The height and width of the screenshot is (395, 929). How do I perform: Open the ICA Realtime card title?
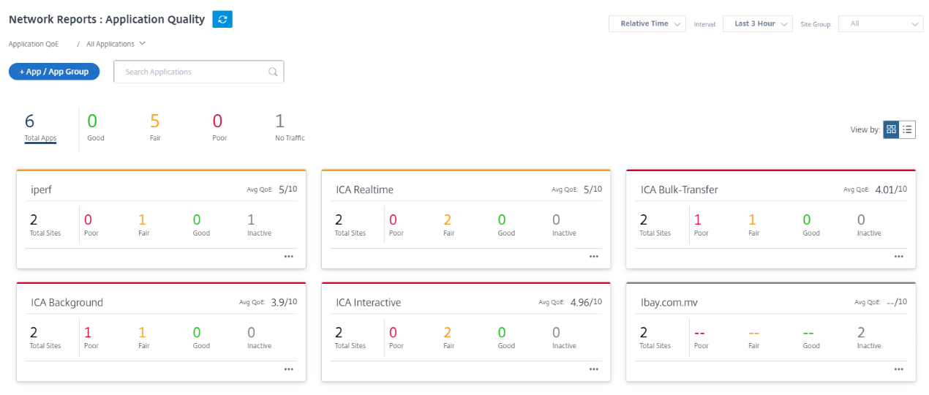[x=364, y=189]
